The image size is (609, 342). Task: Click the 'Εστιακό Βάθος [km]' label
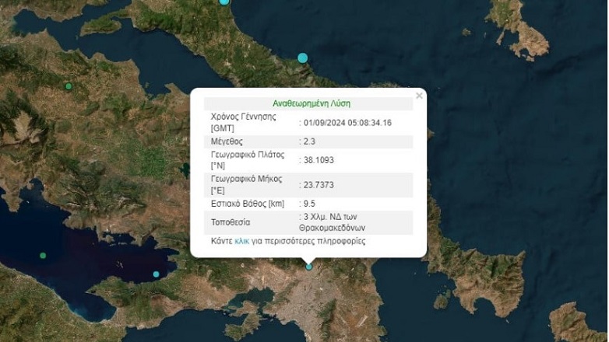coord(248,204)
